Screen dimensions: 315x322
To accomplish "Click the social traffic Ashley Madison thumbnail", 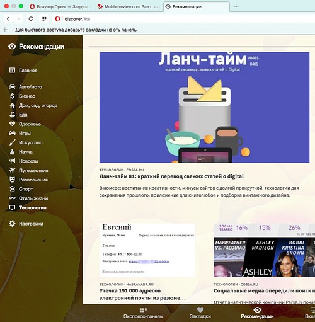I will click(264, 250).
